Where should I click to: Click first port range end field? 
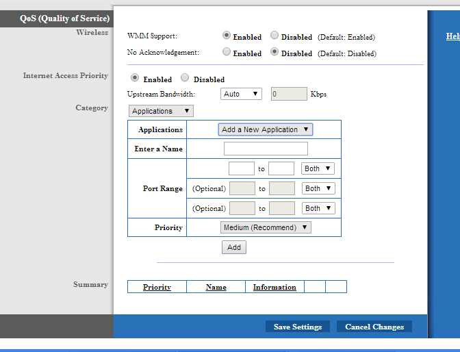click(281, 168)
